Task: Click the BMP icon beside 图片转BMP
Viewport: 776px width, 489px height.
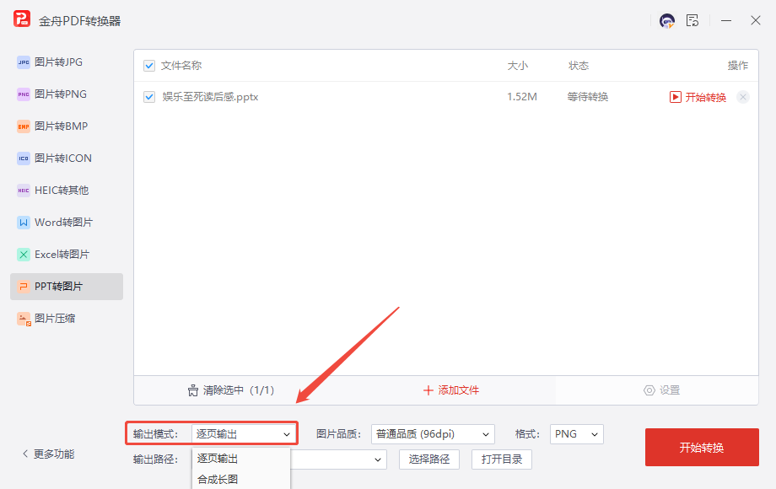Action: point(24,126)
